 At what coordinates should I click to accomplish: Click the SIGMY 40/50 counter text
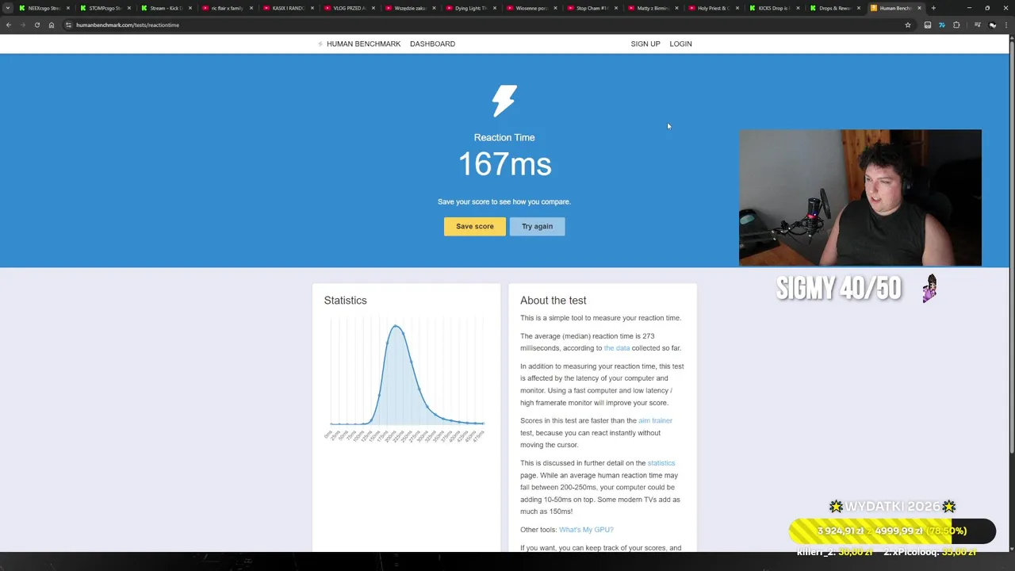[839, 289]
